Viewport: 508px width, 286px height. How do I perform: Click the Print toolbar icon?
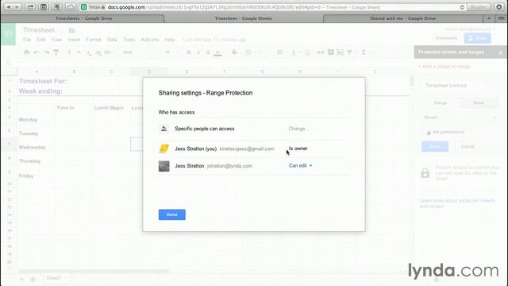tap(26, 52)
